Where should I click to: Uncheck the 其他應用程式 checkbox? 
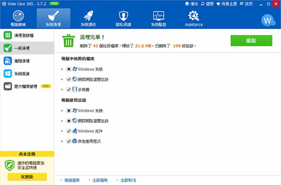pos(69,141)
